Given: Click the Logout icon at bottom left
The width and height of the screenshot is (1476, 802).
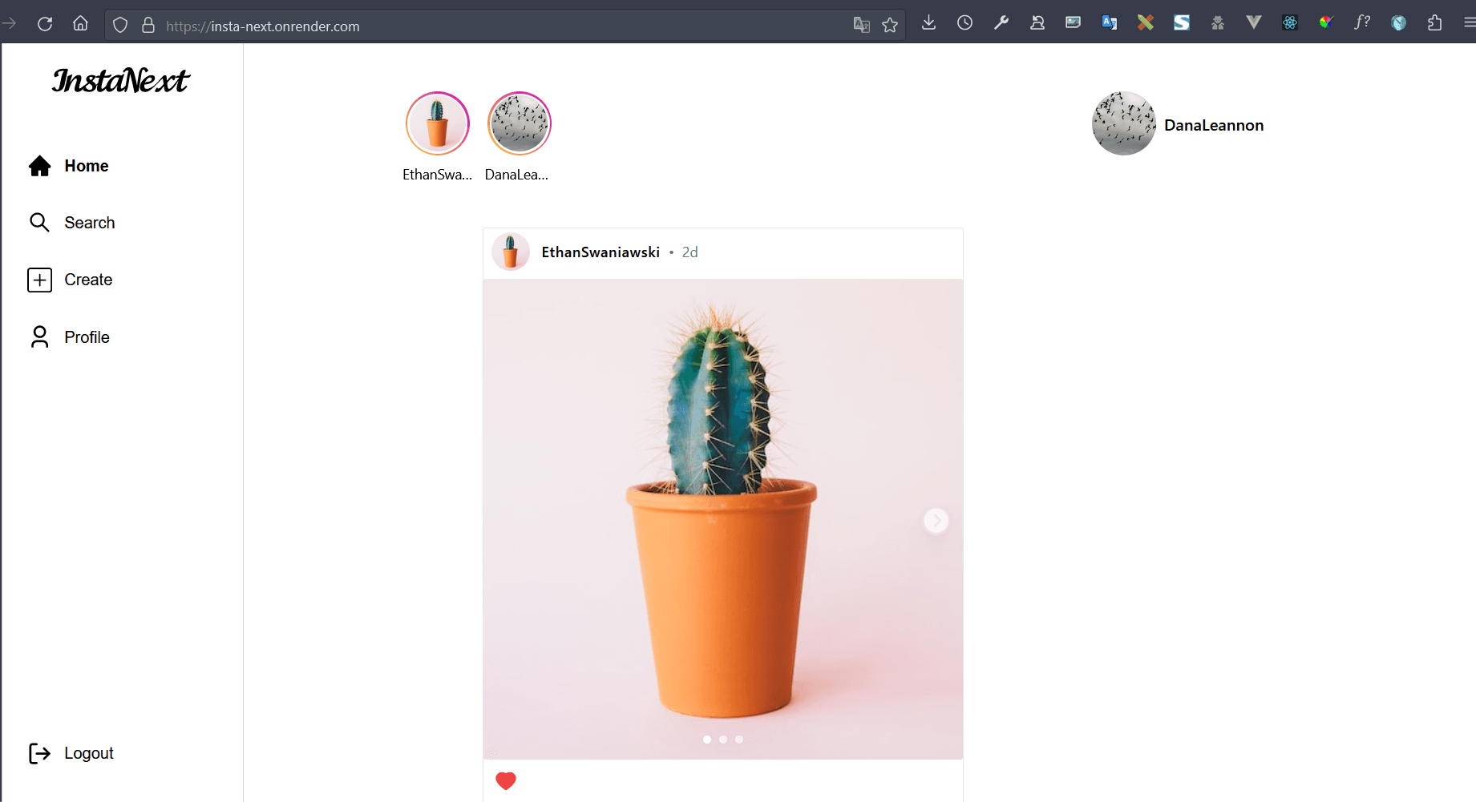Looking at the screenshot, I should [39, 753].
